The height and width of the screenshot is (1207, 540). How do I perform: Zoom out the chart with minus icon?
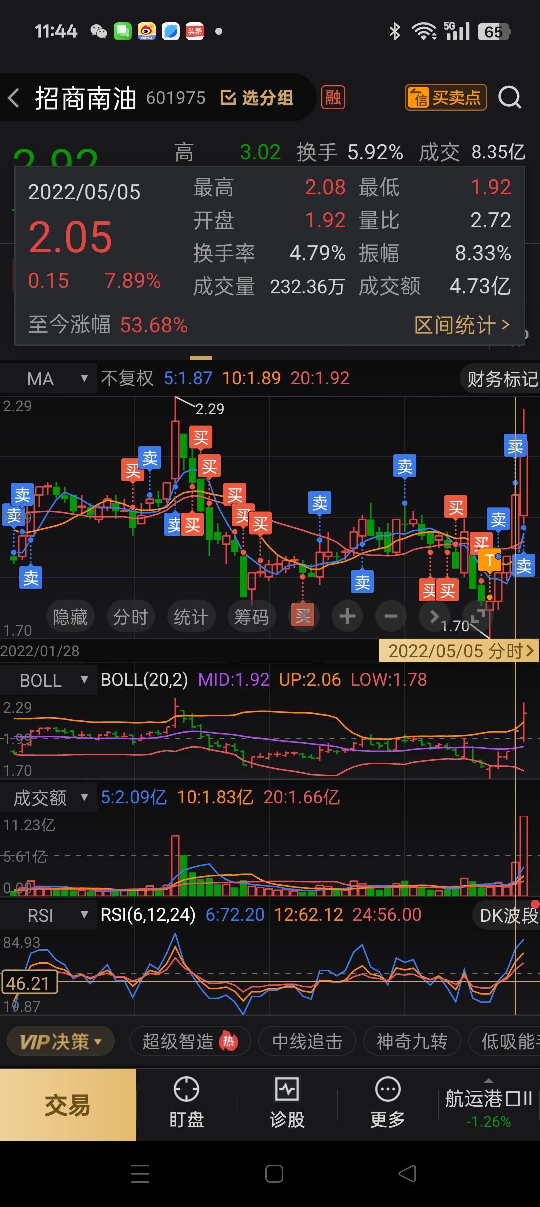tap(391, 616)
